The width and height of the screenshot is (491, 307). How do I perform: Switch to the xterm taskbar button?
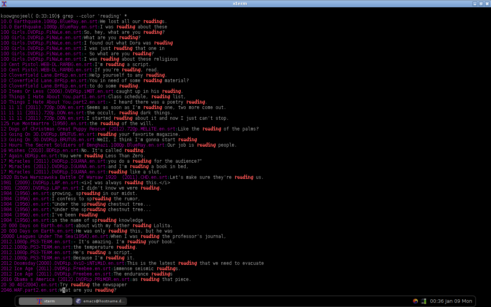click(45, 301)
